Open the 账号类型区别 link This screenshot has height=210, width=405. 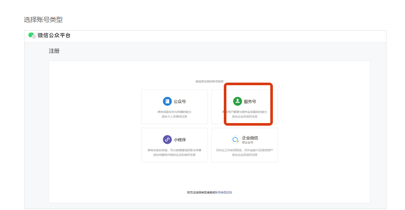coord(223,192)
